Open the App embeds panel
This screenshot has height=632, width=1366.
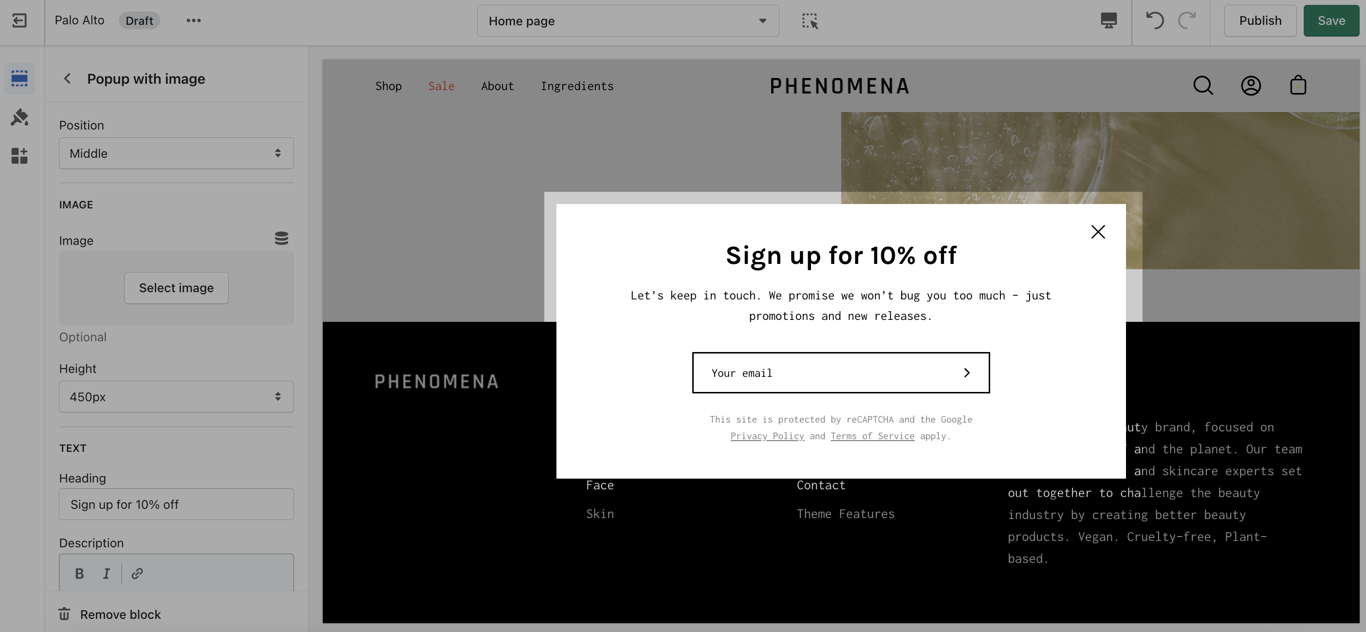click(x=19, y=156)
